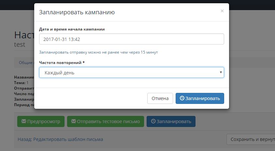The height and width of the screenshot is (151, 275).
Task: Click the Сохранить и вернуться button
Action: click(251, 139)
